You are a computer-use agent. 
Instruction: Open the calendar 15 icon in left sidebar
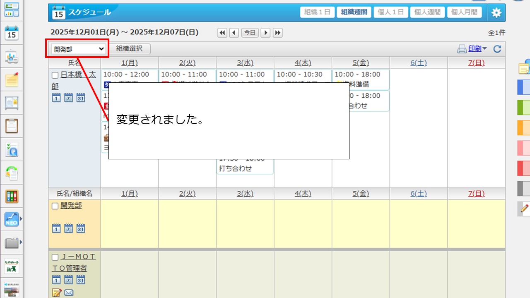[12, 33]
